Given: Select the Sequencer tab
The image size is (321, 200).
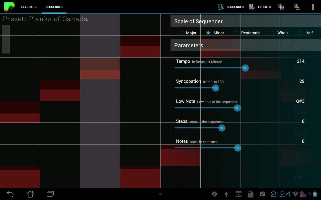Looking at the screenshot, I should [54, 7].
